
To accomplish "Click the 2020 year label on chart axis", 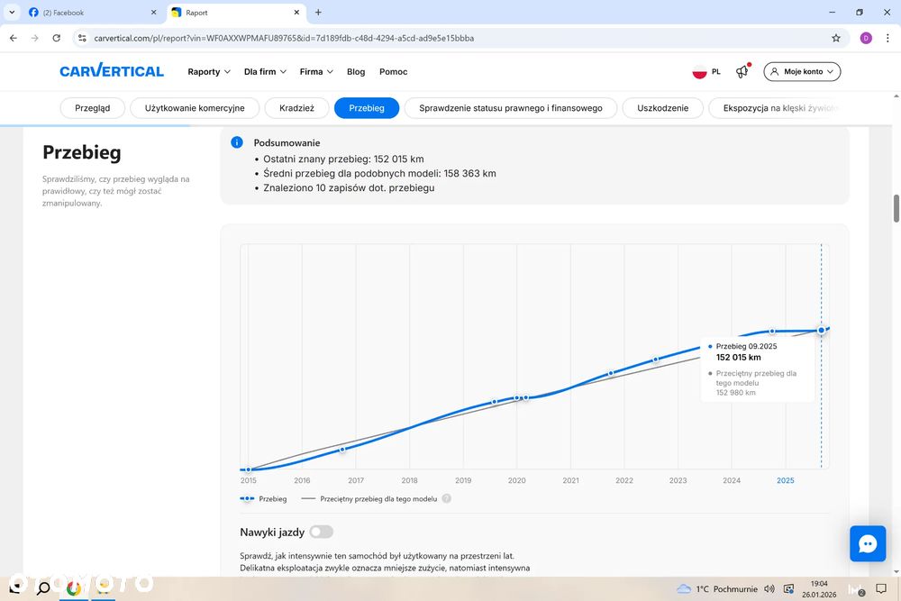I will point(516,480).
